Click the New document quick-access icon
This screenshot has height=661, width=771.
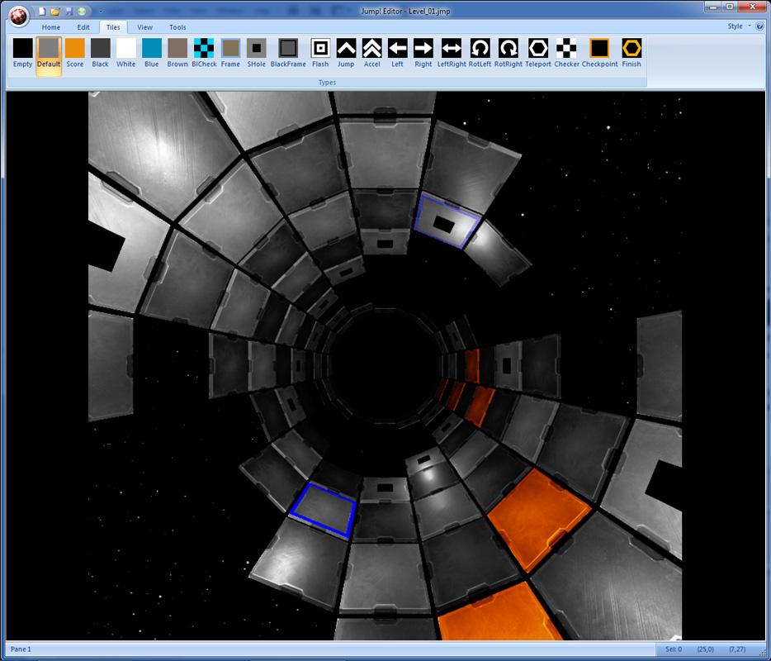[42, 11]
